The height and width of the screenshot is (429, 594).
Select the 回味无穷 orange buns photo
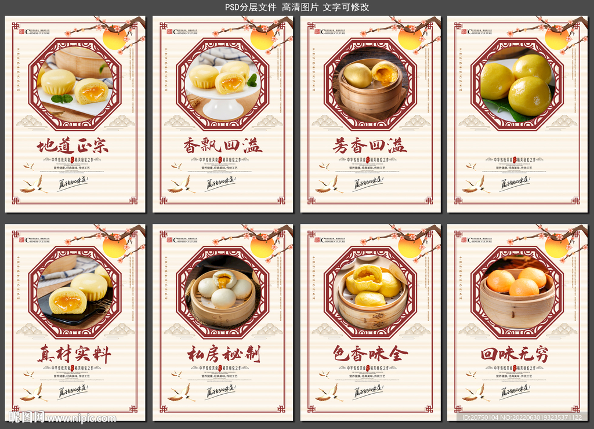[517, 292]
